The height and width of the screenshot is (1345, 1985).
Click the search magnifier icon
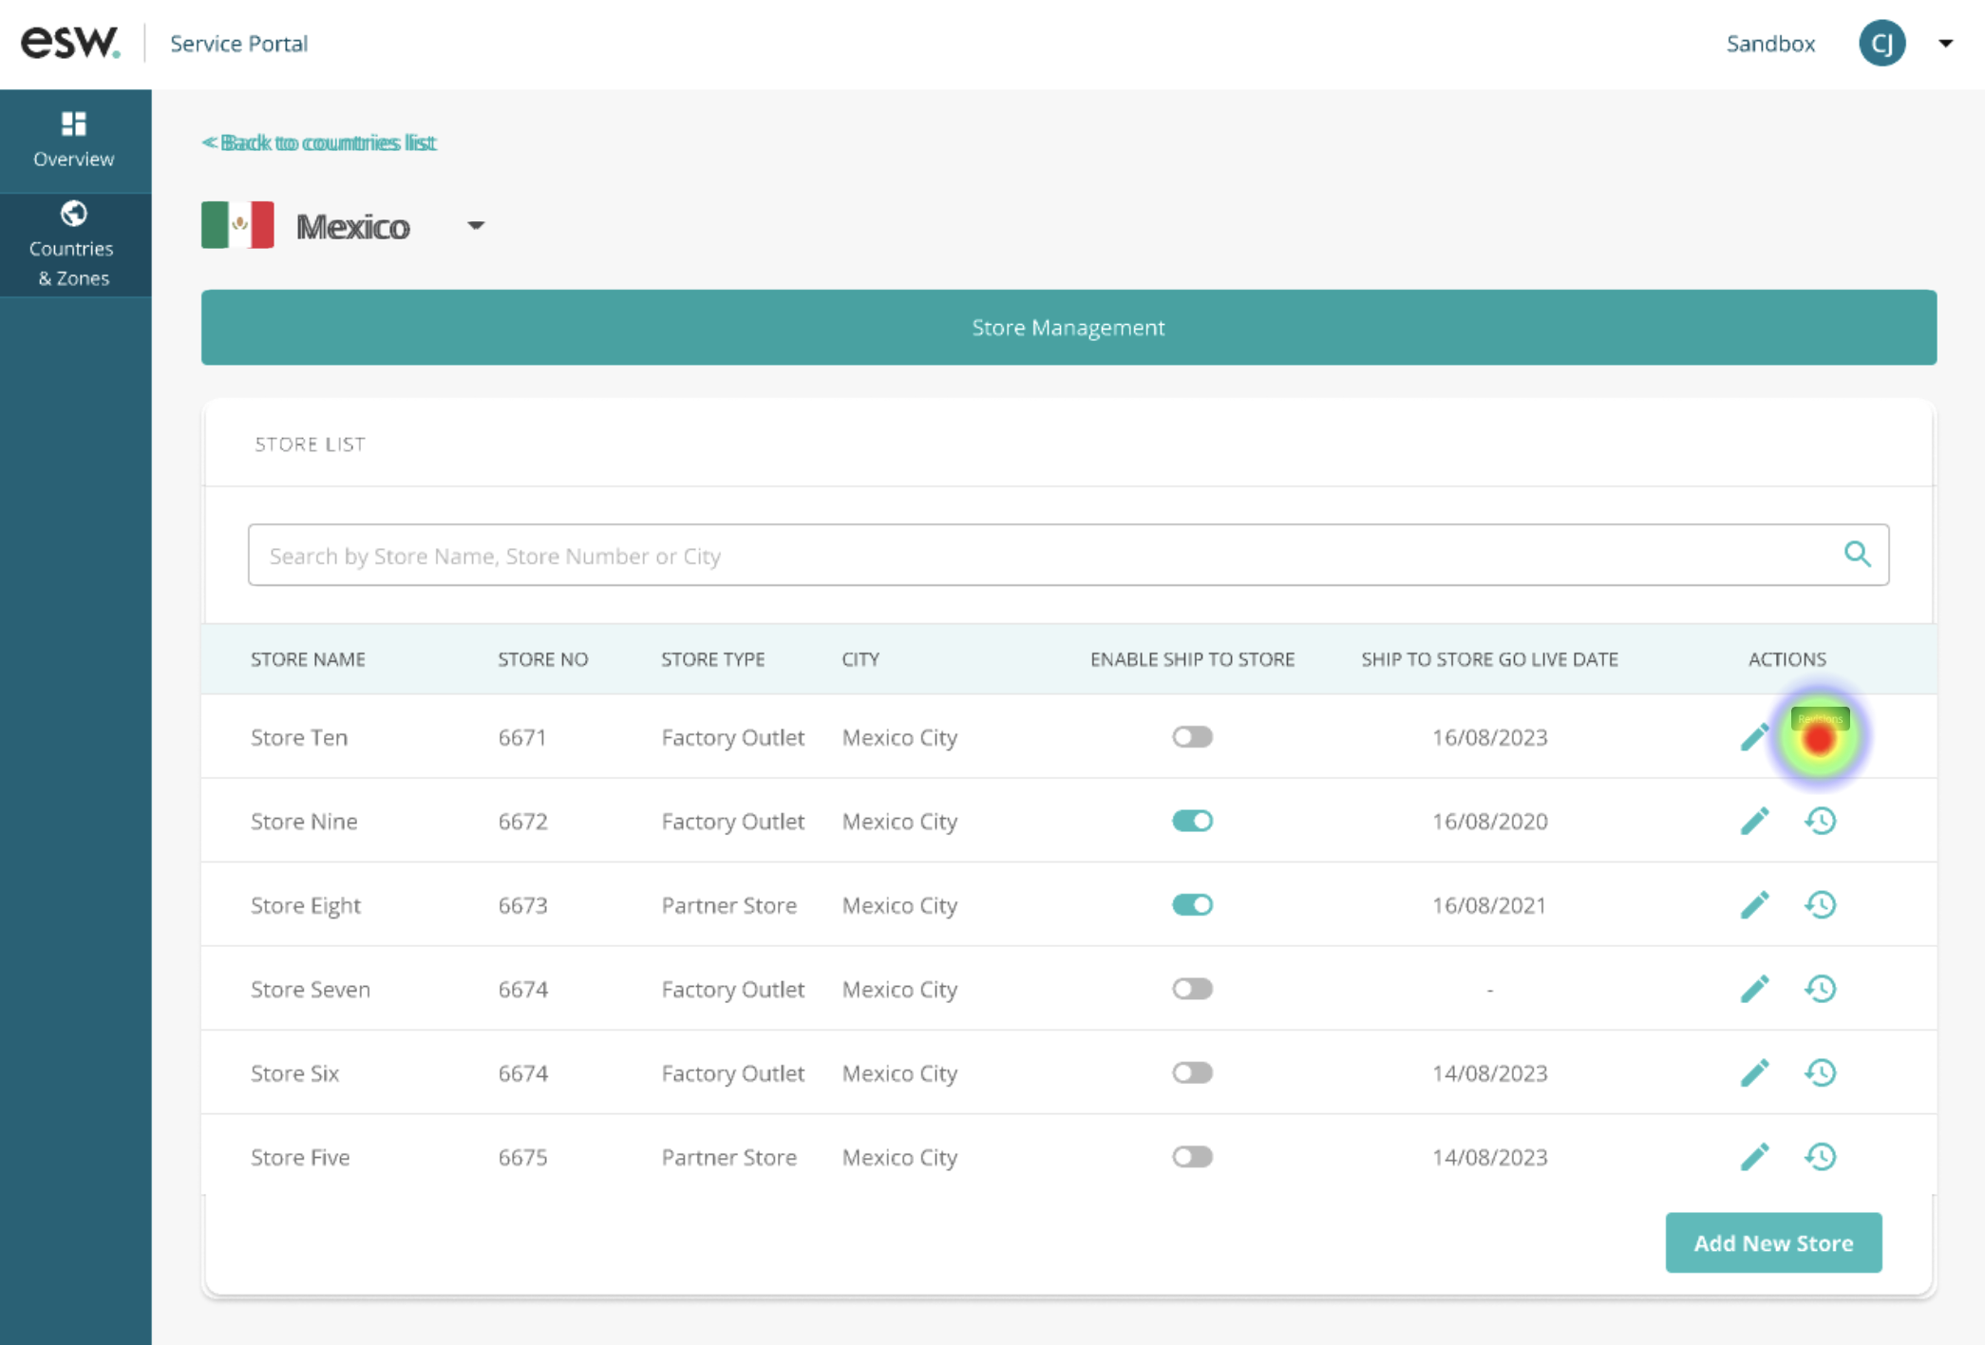(1857, 555)
